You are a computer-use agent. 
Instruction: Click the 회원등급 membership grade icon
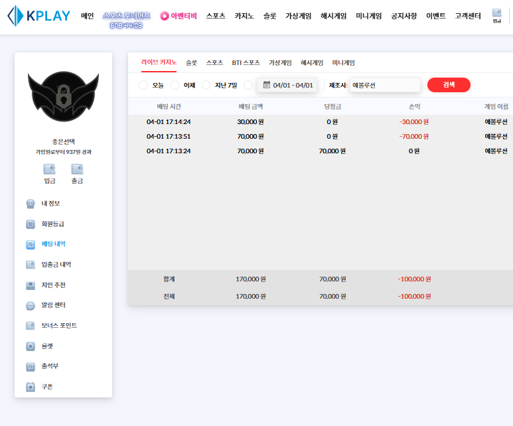tap(31, 224)
